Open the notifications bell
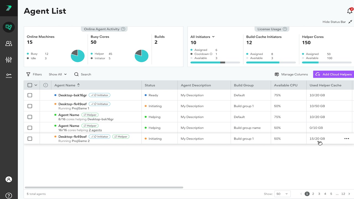 350,11
